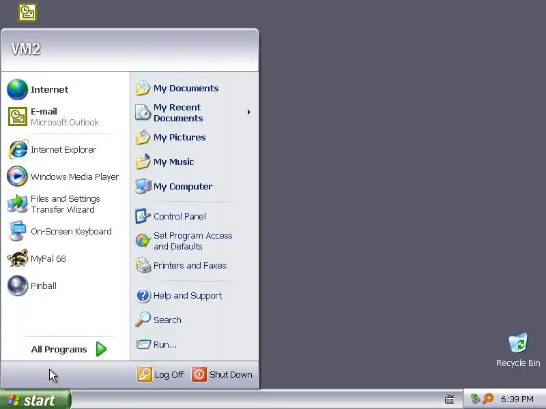The image size is (546, 409).
Task: Click the Run... icon
Action: tap(143, 344)
